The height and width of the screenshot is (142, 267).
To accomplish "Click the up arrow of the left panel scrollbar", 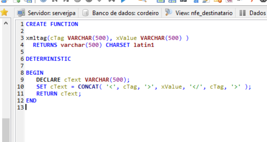I will tap(6, 23).
